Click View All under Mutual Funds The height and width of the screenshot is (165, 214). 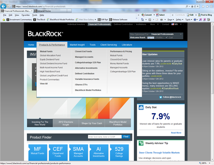click(x=44, y=84)
